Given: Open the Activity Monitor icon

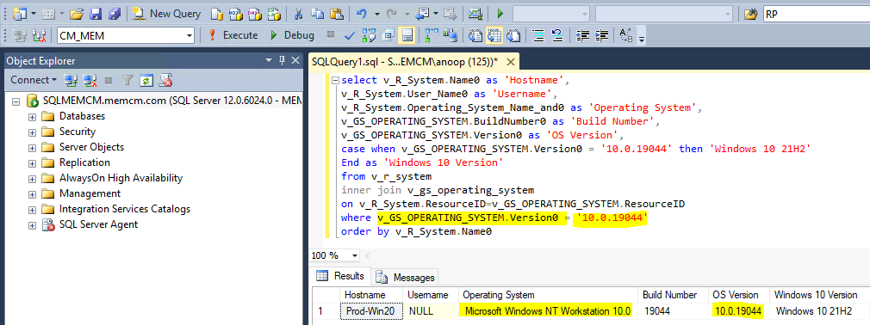Looking at the screenshot, I should pos(475,14).
